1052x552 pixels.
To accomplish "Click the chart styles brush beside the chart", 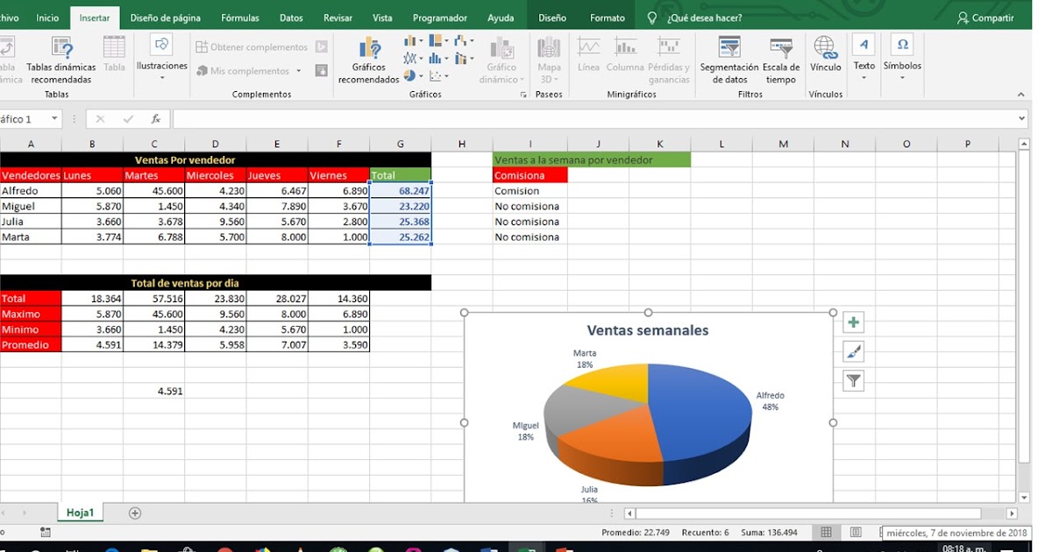I will coord(852,351).
